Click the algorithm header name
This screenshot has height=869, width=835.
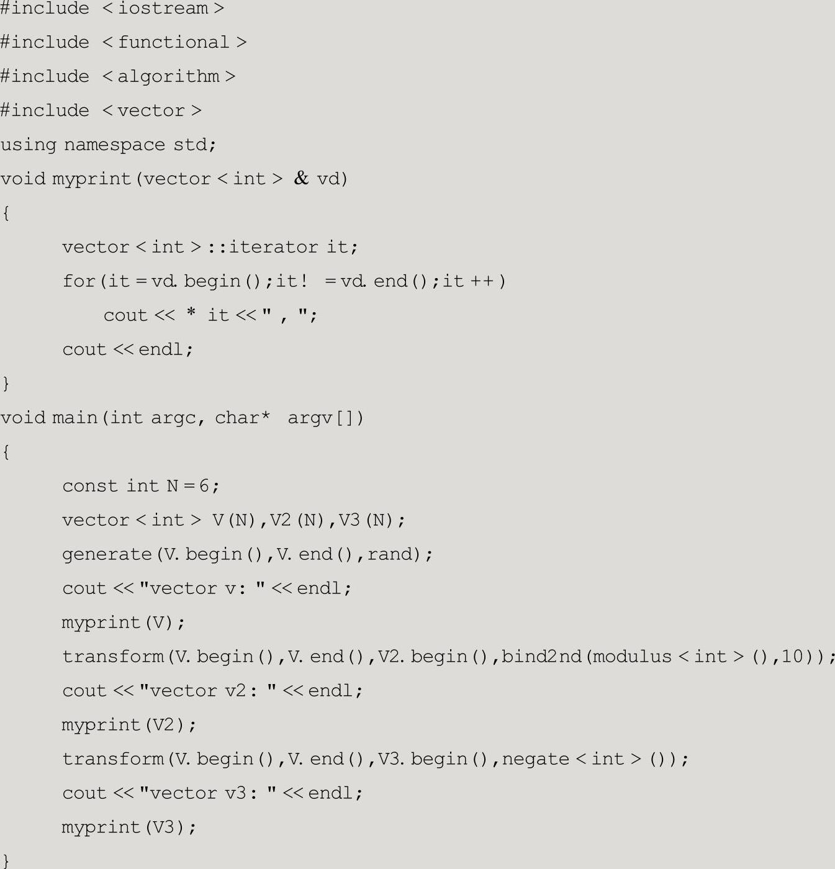168,76
